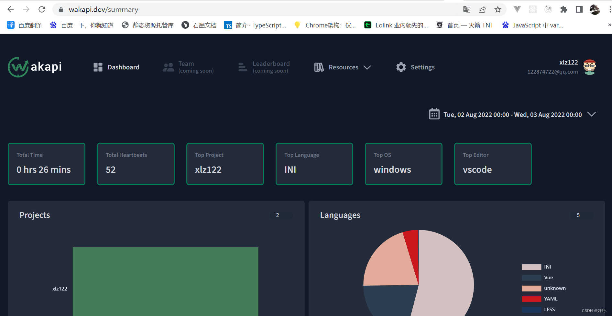This screenshot has width=612, height=316.
Task: Click the browser profile avatar
Action: pos(595,9)
